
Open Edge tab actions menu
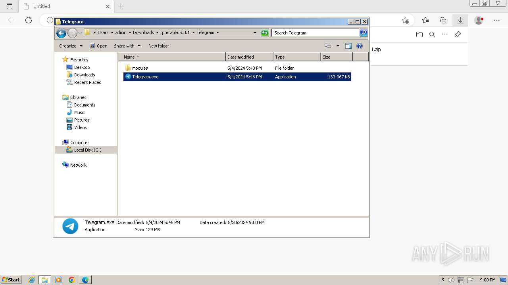point(10,6)
